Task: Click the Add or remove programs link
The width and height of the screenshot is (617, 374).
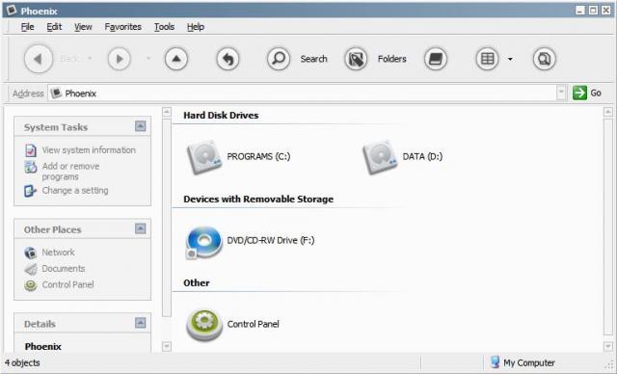Action: [70, 172]
